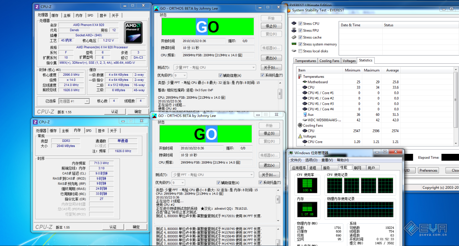
Task: Toggle the Stress CPU checkbox
Action: coord(300,24)
